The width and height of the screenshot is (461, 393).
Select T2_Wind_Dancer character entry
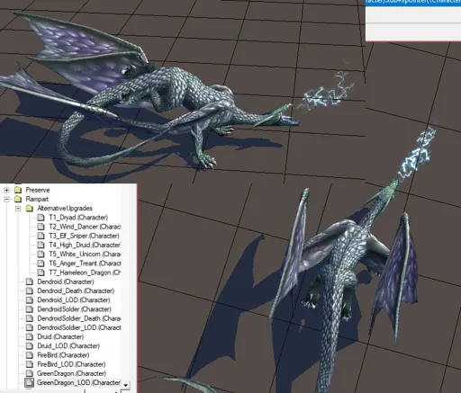coord(85,227)
